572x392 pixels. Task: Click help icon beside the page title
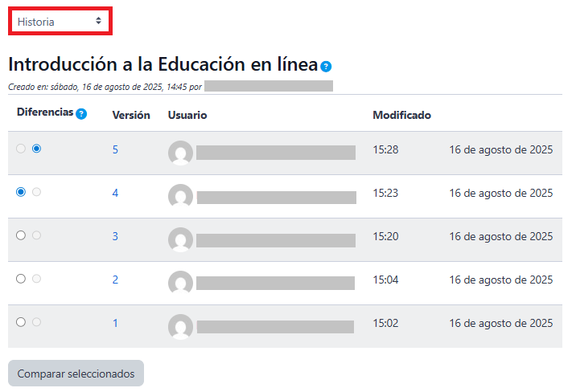326,67
